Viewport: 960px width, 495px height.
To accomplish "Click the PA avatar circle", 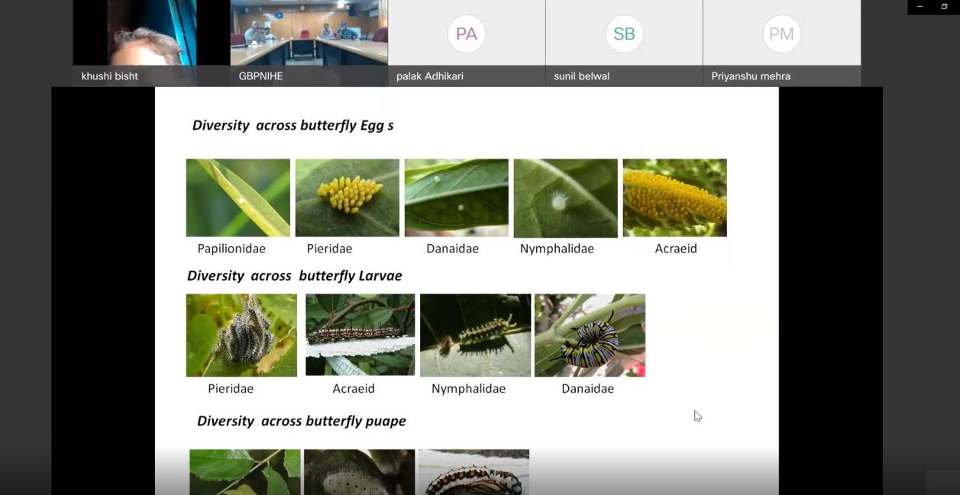I will click(x=466, y=34).
